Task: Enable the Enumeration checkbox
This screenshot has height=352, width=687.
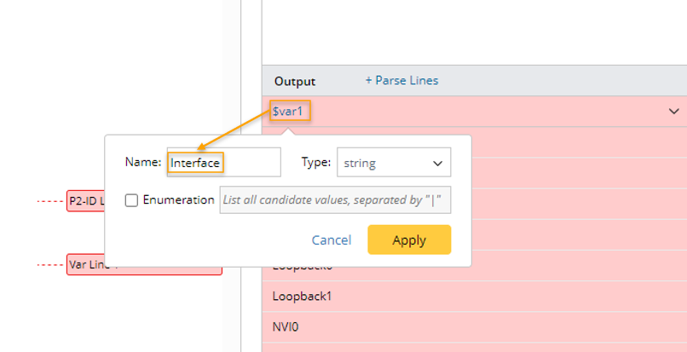Action: (131, 200)
